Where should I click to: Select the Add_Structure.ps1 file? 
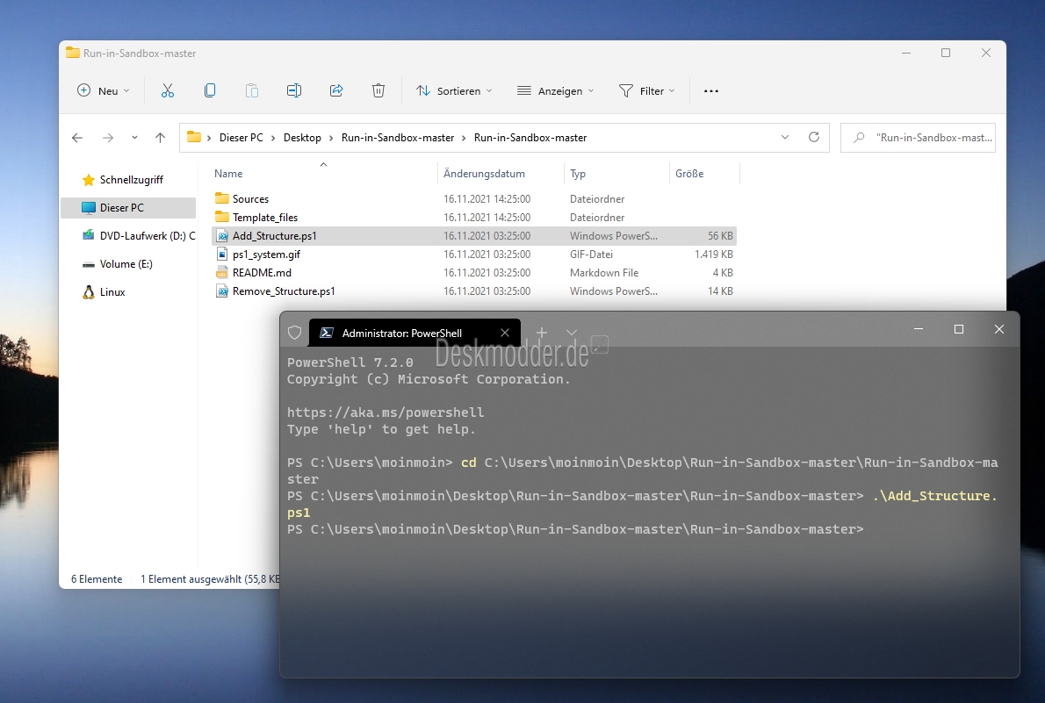[474, 236]
